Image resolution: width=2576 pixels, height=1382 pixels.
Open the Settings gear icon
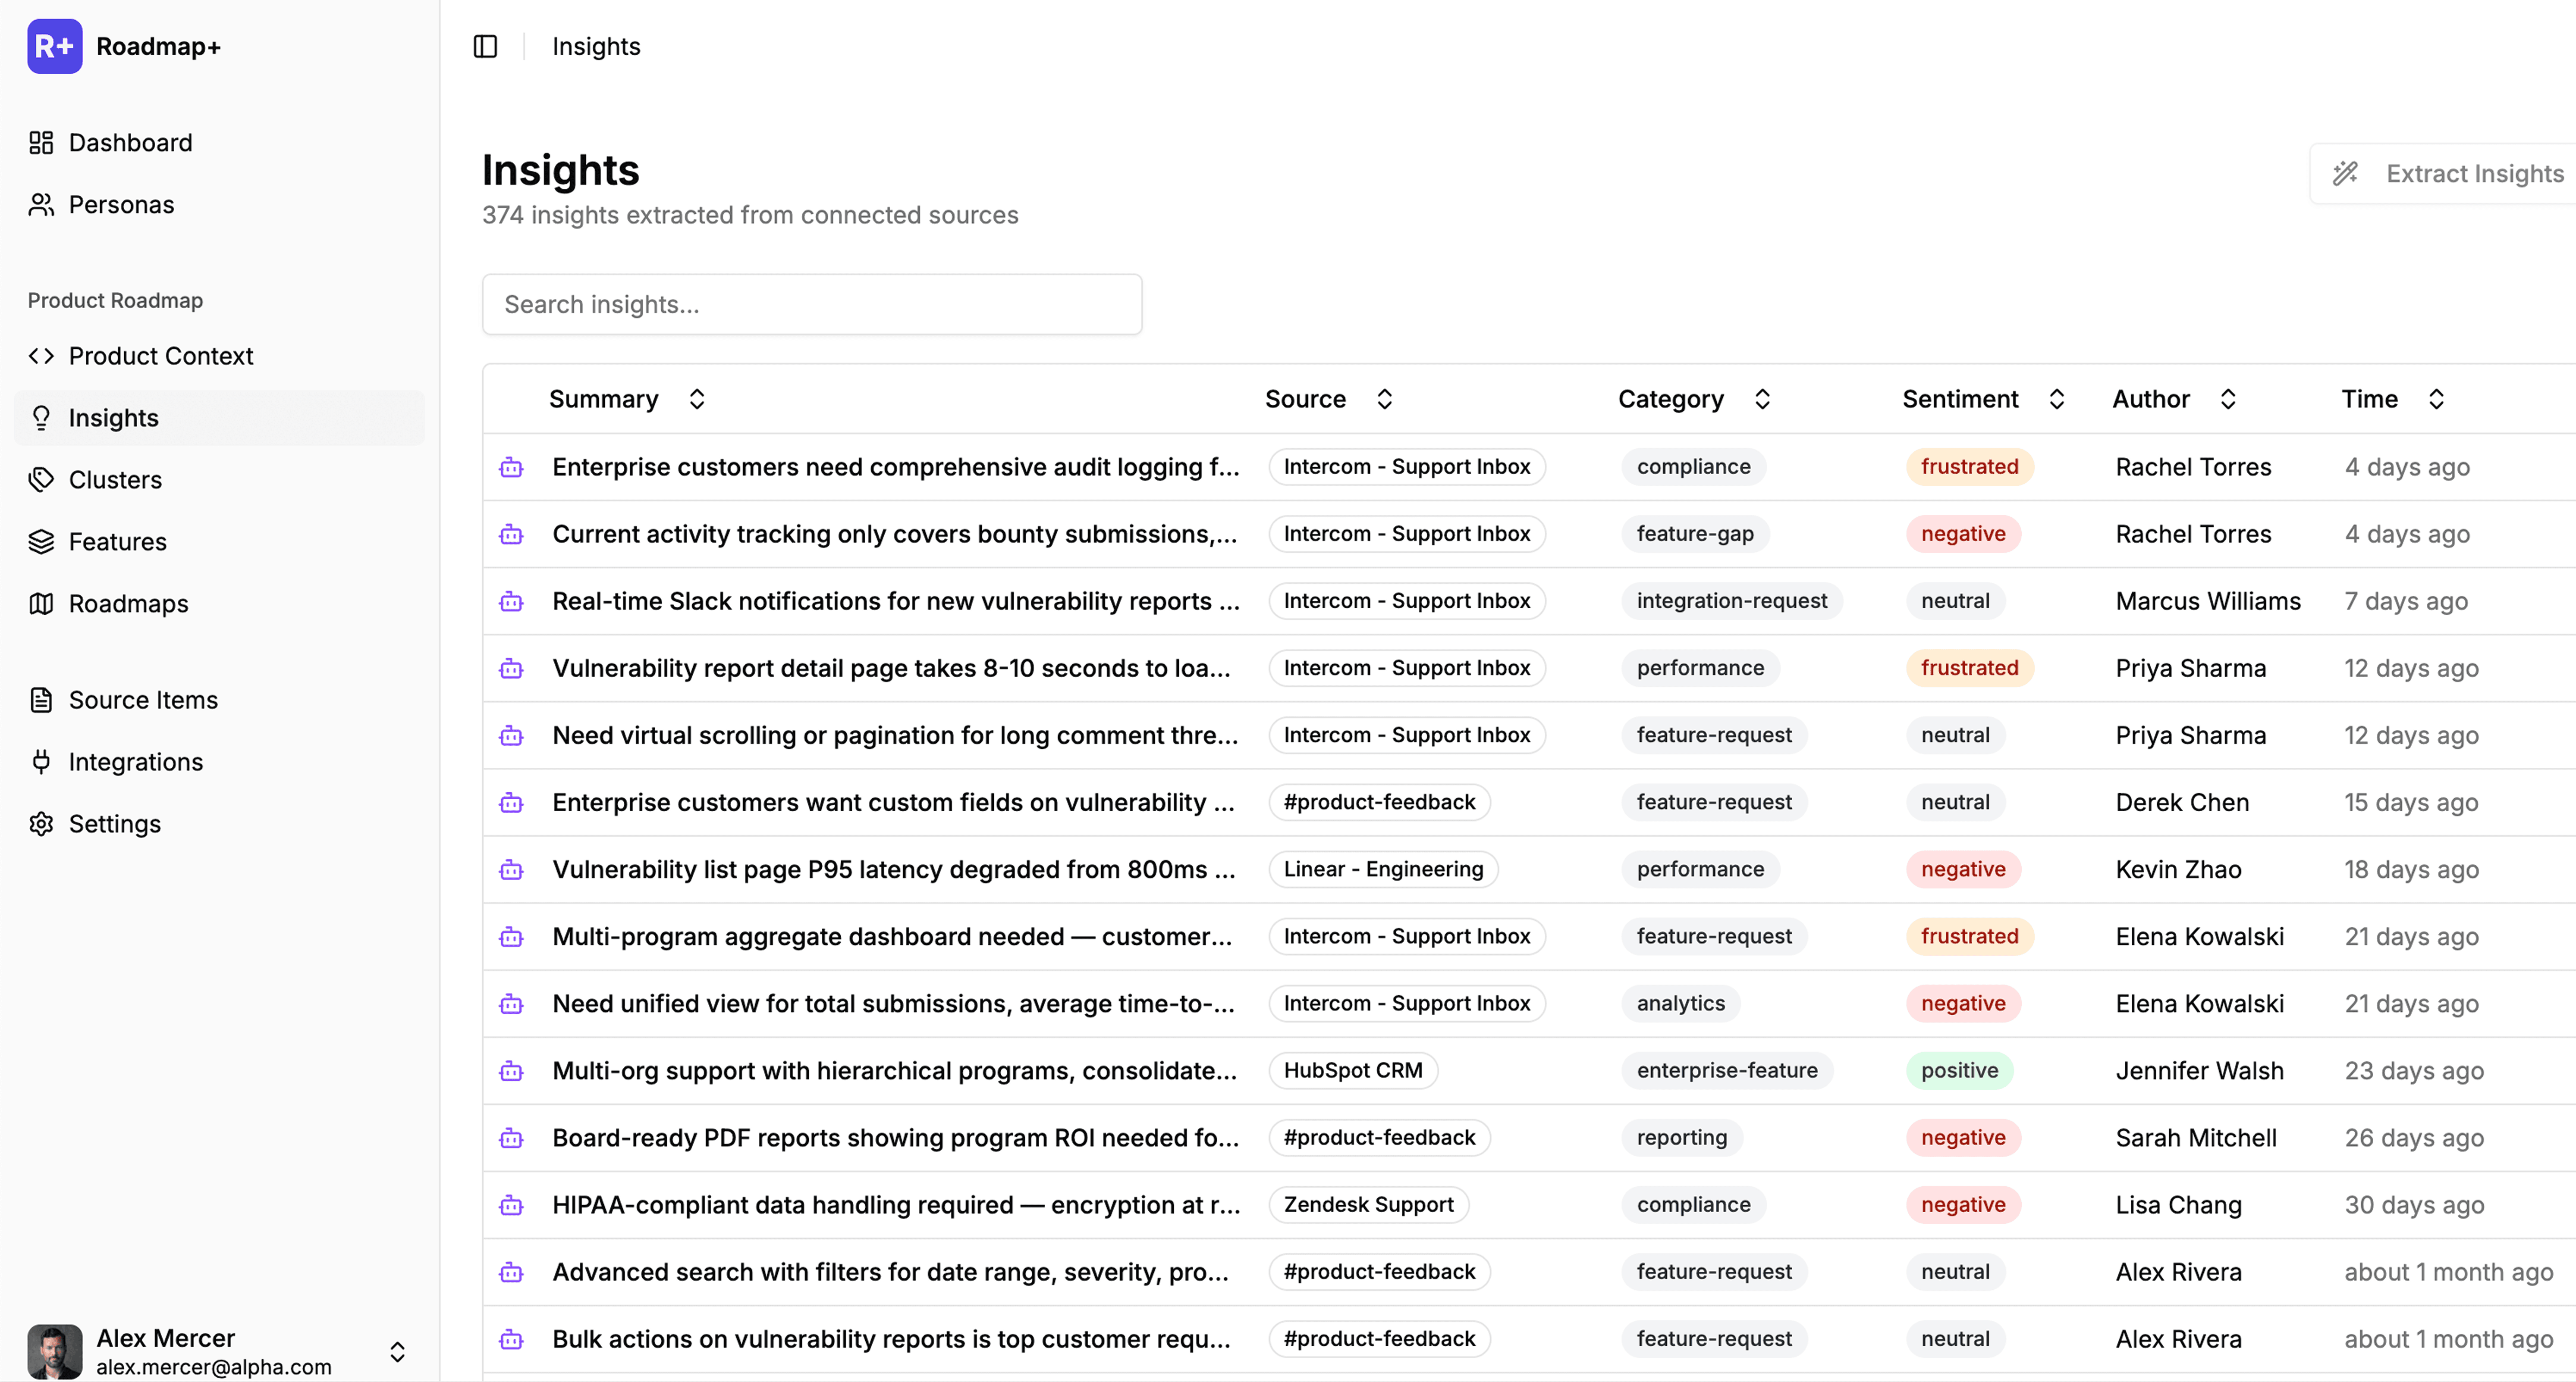tap(41, 823)
